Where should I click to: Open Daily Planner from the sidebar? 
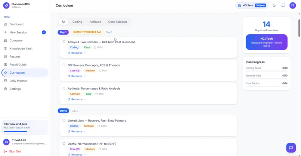point(25,81)
